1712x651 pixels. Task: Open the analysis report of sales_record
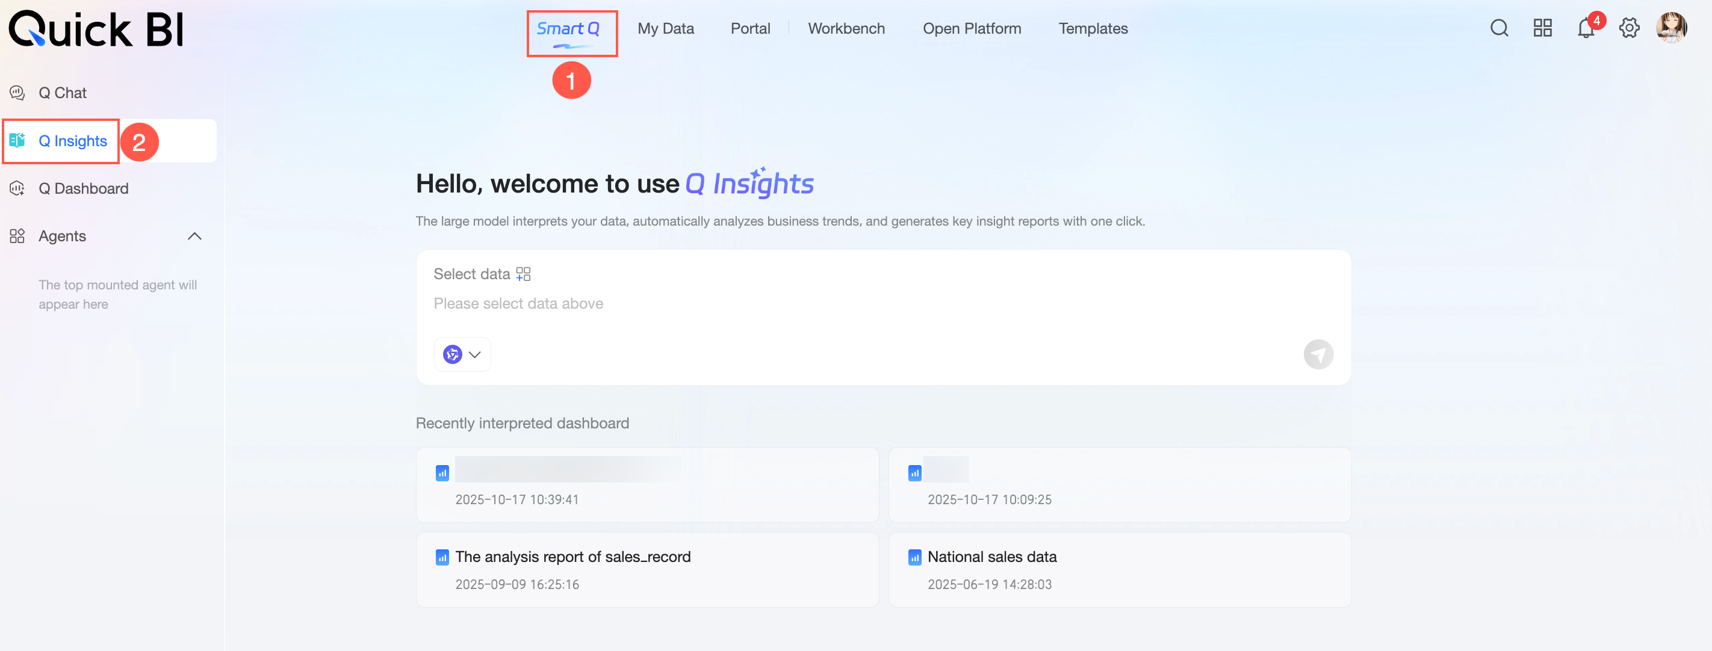[x=572, y=557]
